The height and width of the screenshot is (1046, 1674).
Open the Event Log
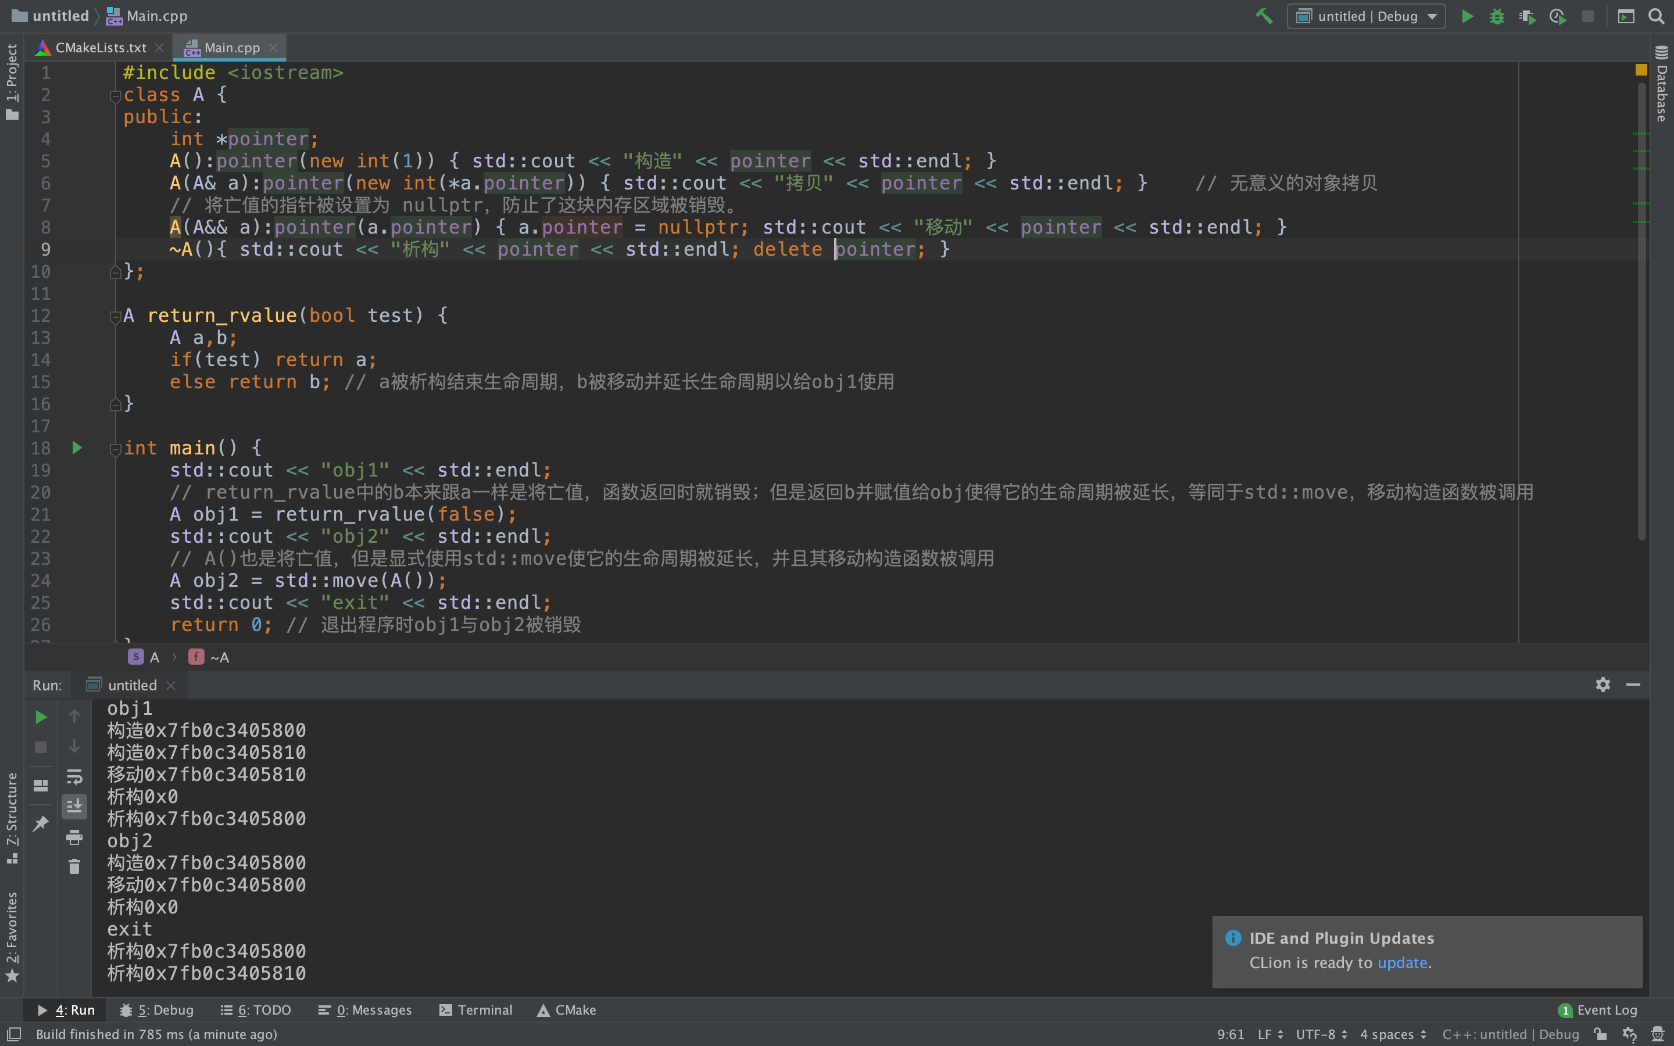1598,1010
